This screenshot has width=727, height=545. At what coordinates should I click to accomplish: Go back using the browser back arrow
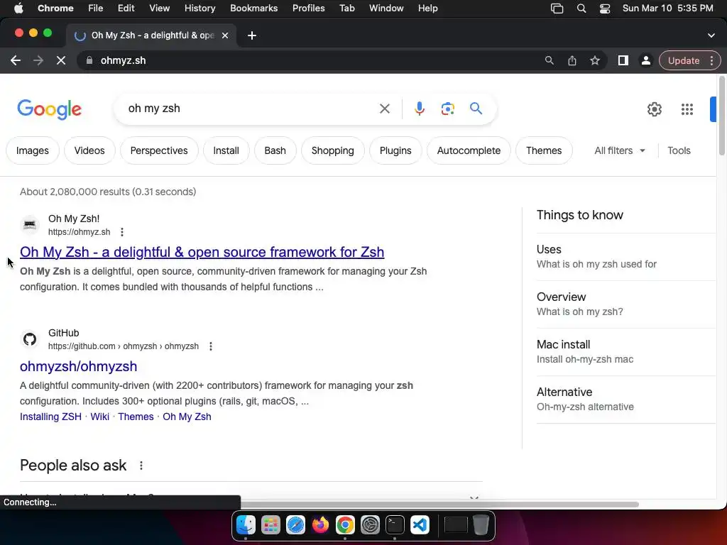pyautogui.click(x=16, y=60)
